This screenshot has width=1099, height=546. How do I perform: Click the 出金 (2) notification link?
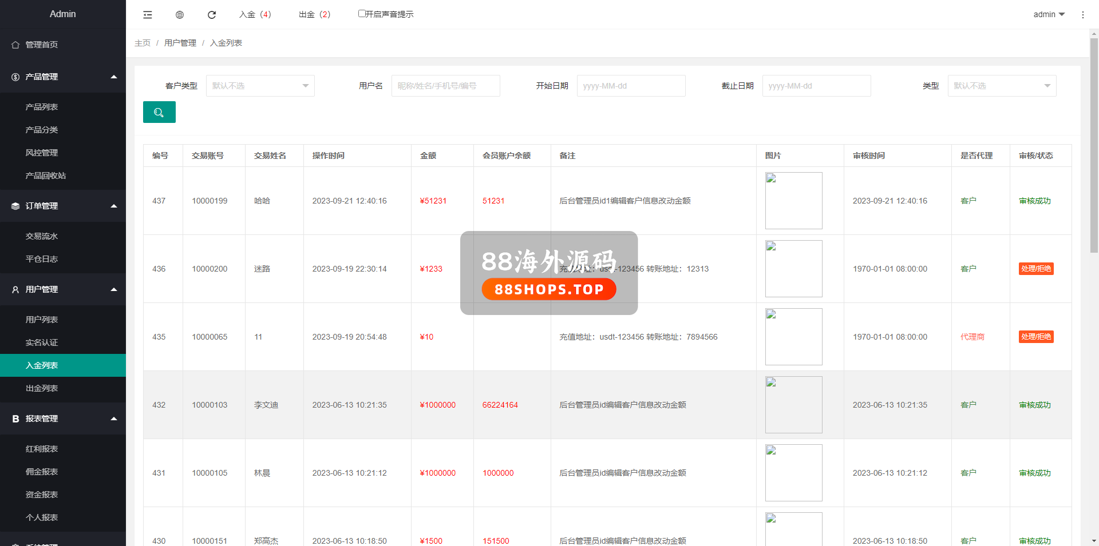pos(314,14)
